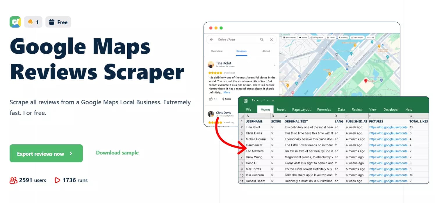Click the Export reviews now button
The width and height of the screenshot is (435, 203).
tap(46, 153)
